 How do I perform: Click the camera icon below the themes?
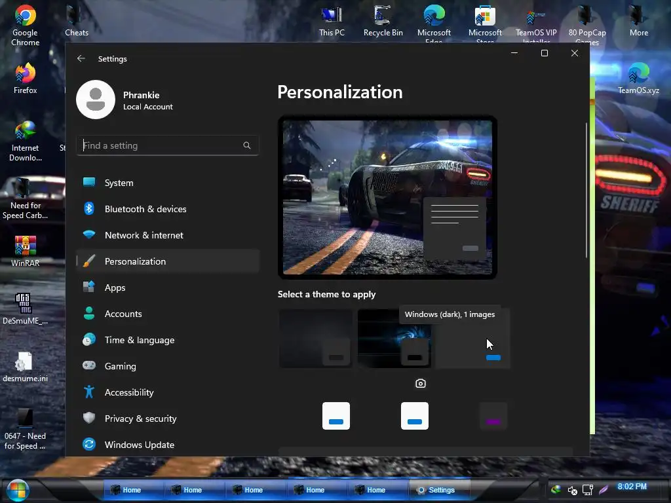pyautogui.click(x=421, y=383)
